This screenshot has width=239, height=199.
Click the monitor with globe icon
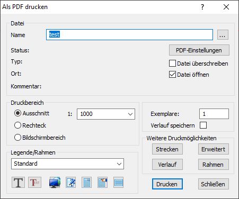pyautogui.click(x=55, y=183)
